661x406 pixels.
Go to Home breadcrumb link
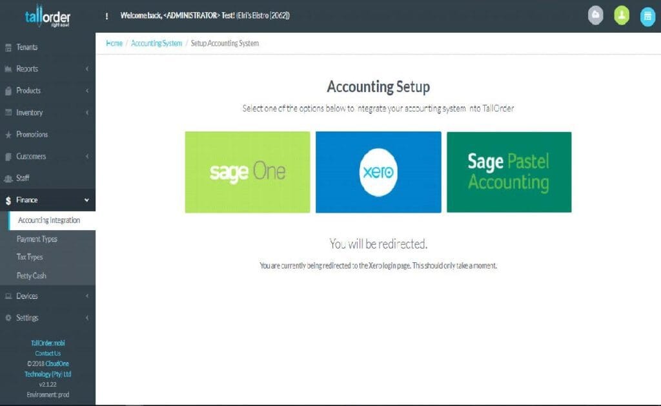(x=114, y=43)
